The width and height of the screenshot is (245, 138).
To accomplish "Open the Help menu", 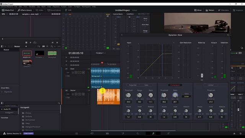I will click(x=94, y=7).
